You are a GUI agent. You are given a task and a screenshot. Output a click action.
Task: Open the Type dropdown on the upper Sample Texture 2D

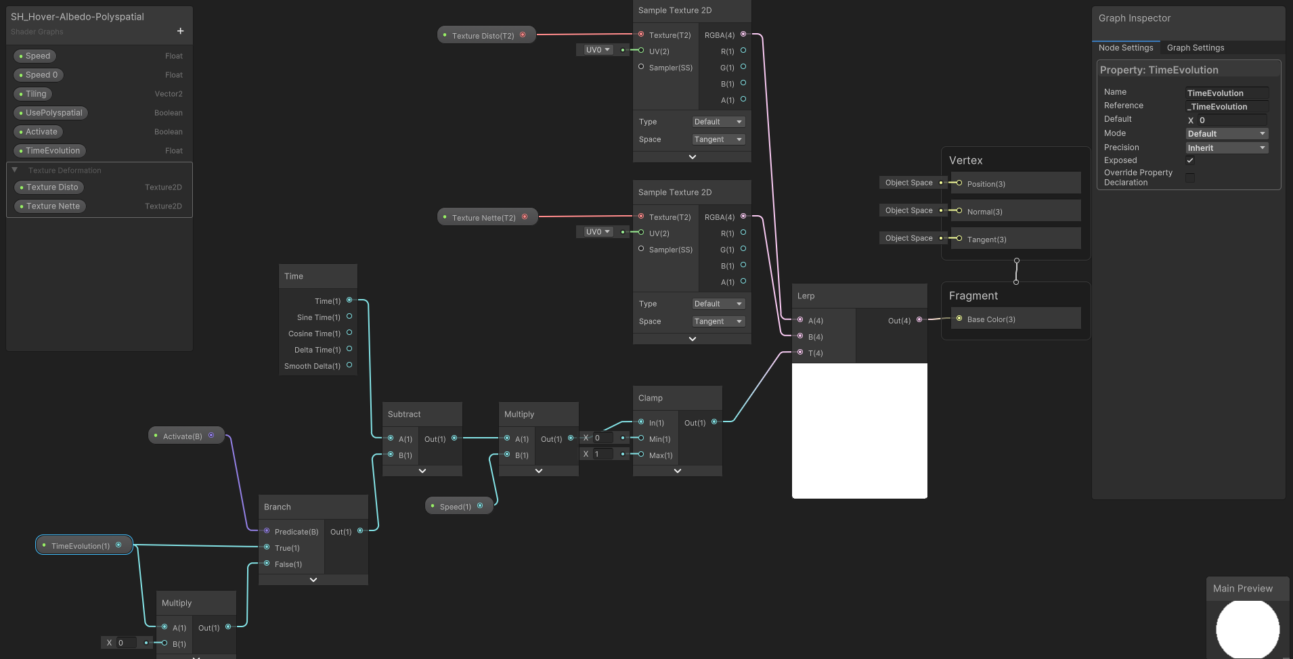point(718,121)
